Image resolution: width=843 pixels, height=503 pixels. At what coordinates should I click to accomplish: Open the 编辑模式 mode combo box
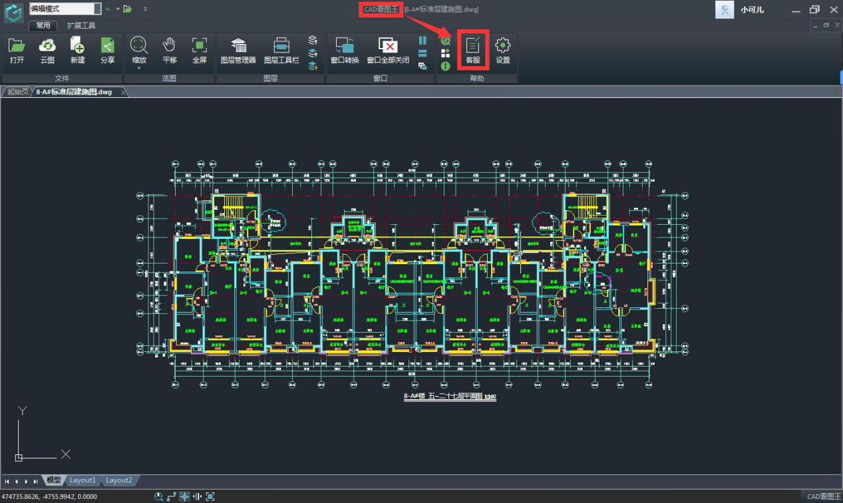[x=97, y=9]
